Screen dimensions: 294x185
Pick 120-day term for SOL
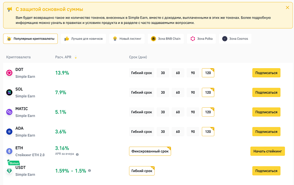pyautogui.click(x=208, y=92)
